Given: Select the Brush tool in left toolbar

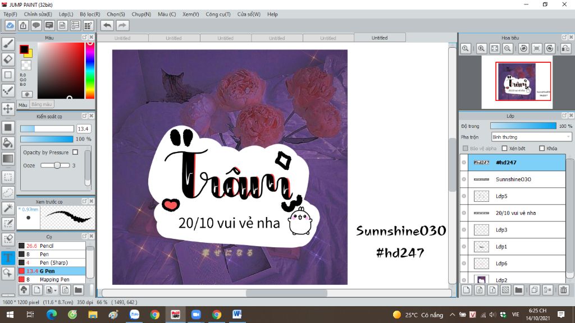Looking at the screenshot, I should 8,43.
